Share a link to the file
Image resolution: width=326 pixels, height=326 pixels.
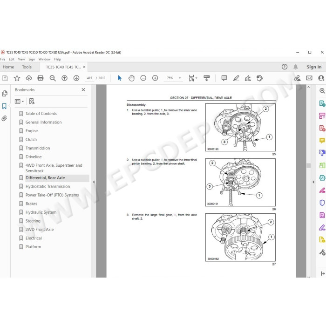tap(297, 78)
